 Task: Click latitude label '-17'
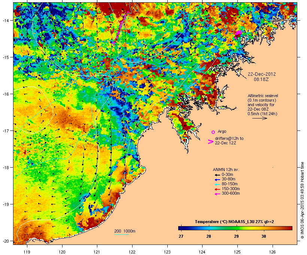(5, 131)
